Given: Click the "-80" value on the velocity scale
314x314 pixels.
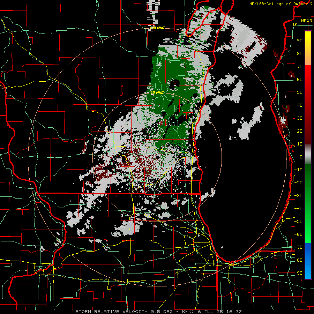Looking at the screenshot, I should coord(298,260).
